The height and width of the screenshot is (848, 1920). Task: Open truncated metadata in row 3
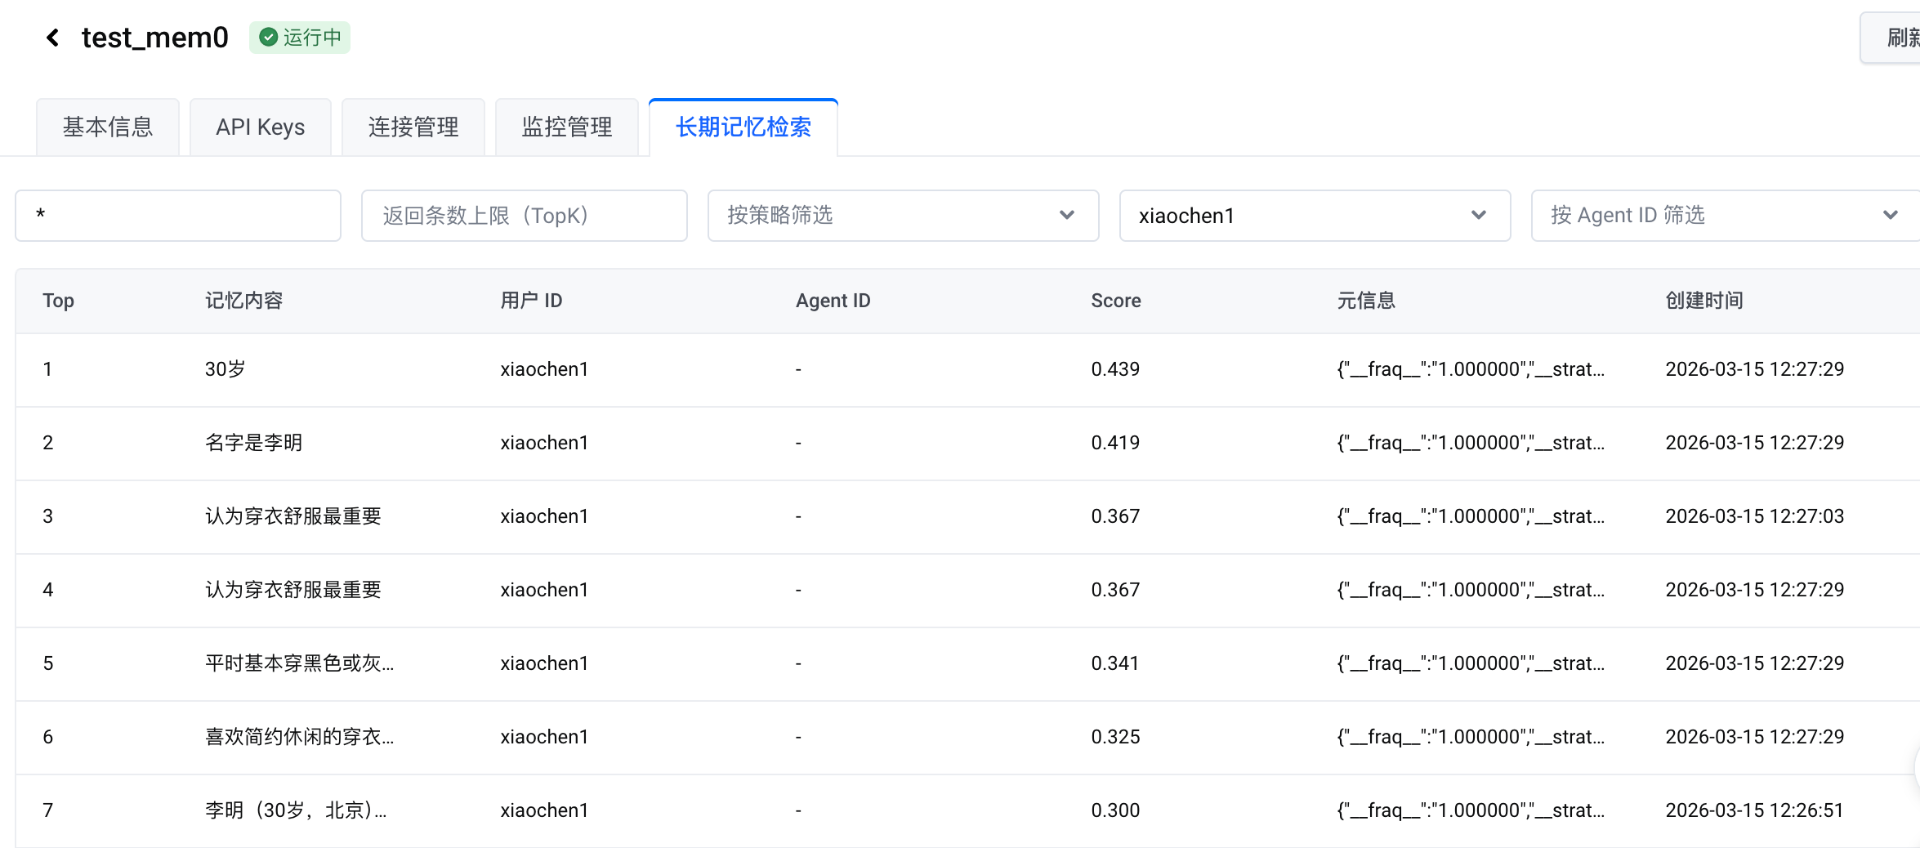pos(1470,516)
